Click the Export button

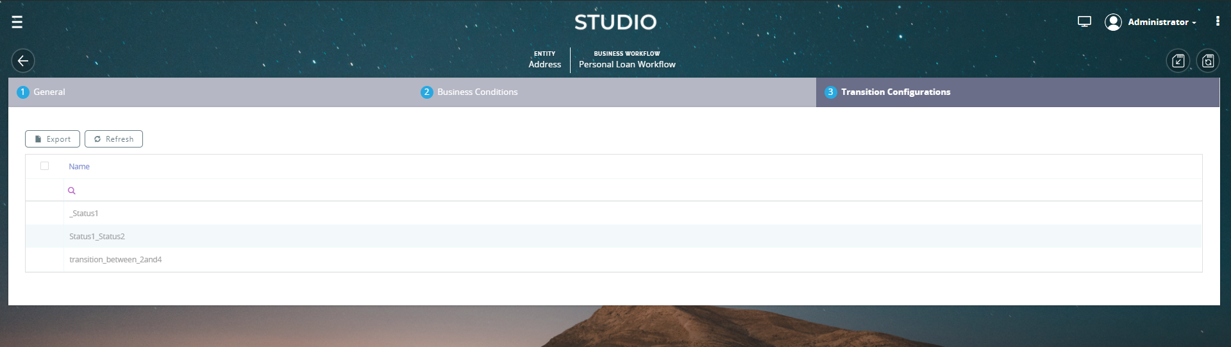[x=53, y=139]
